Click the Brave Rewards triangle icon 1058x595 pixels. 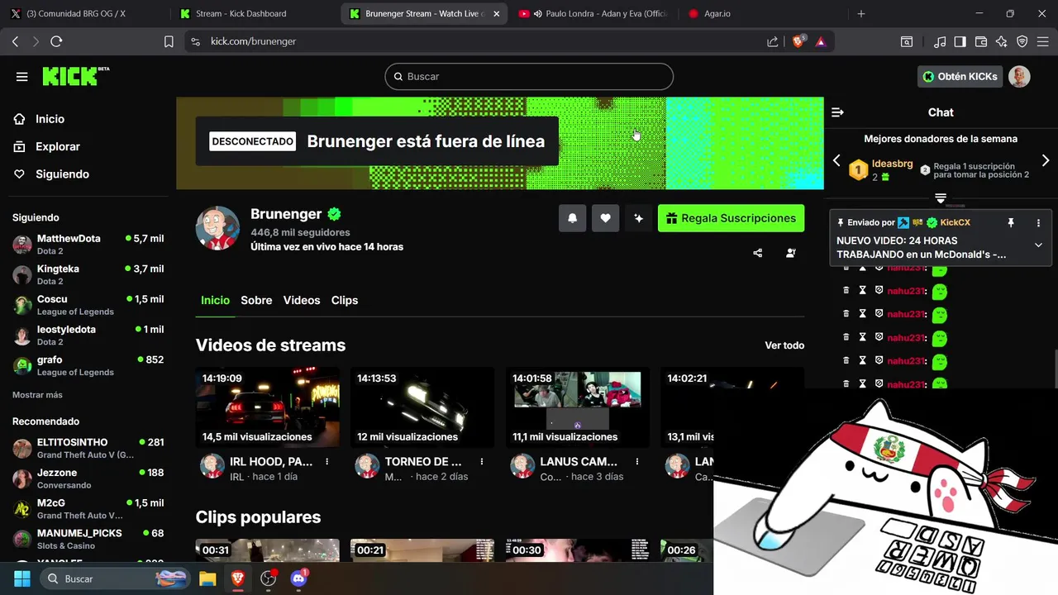point(821,41)
